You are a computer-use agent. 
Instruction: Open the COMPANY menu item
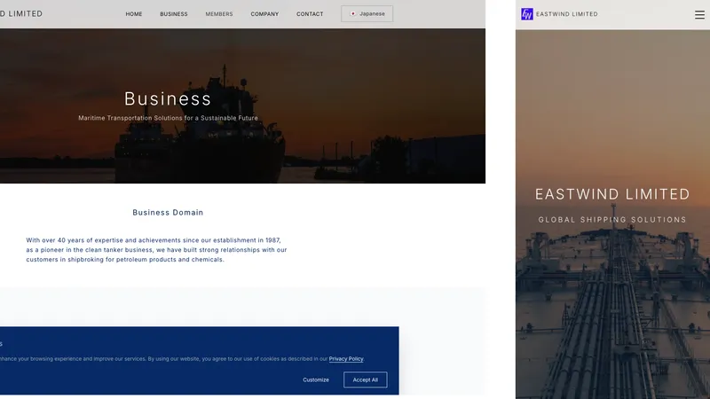pyautogui.click(x=264, y=14)
